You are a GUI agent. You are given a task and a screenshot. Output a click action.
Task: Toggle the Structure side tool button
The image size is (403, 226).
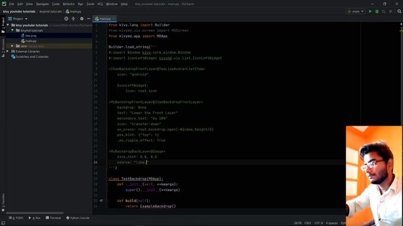[x=3, y=48]
